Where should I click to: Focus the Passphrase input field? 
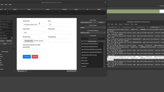tap(59, 41)
